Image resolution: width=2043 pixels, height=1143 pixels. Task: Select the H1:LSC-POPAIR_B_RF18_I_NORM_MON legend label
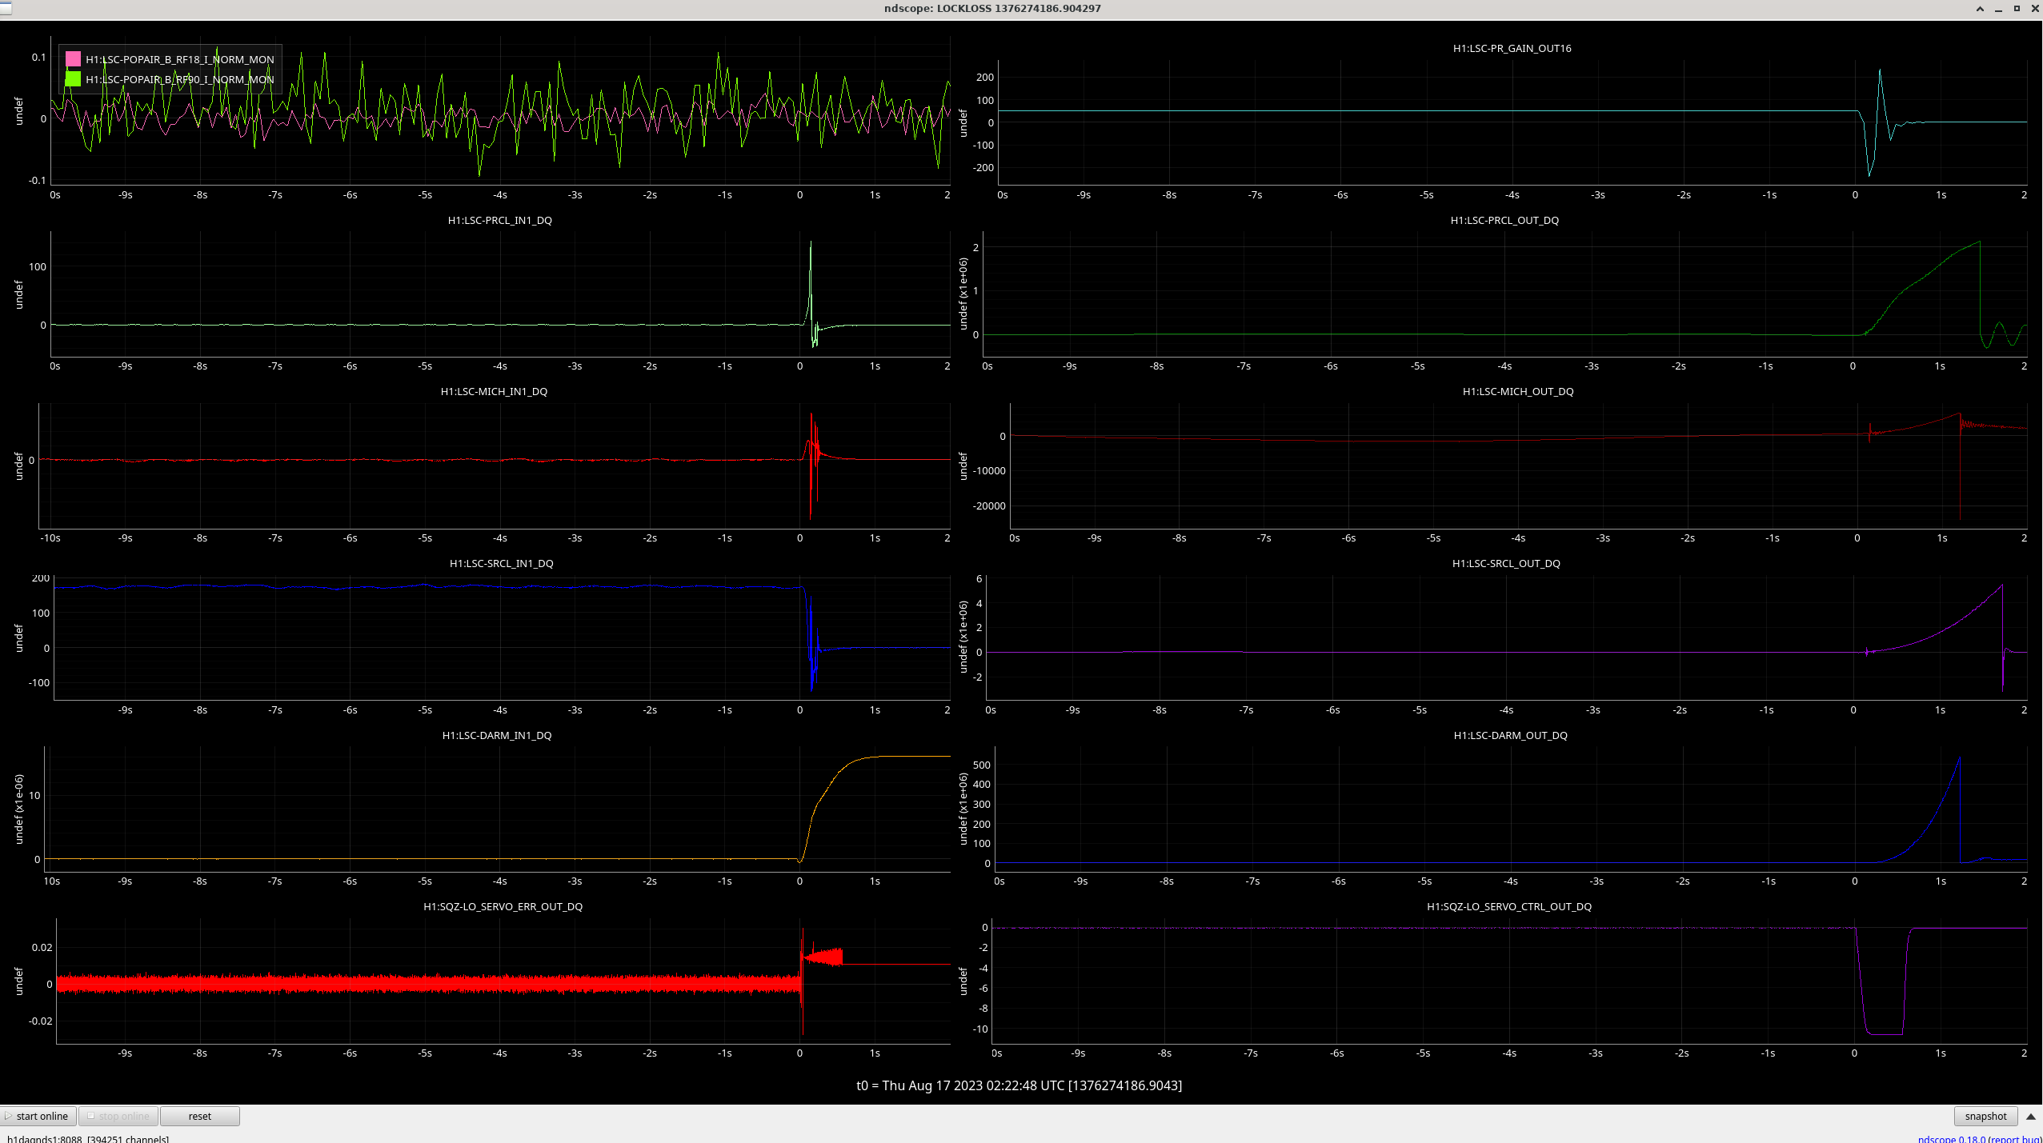click(x=180, y=59)
